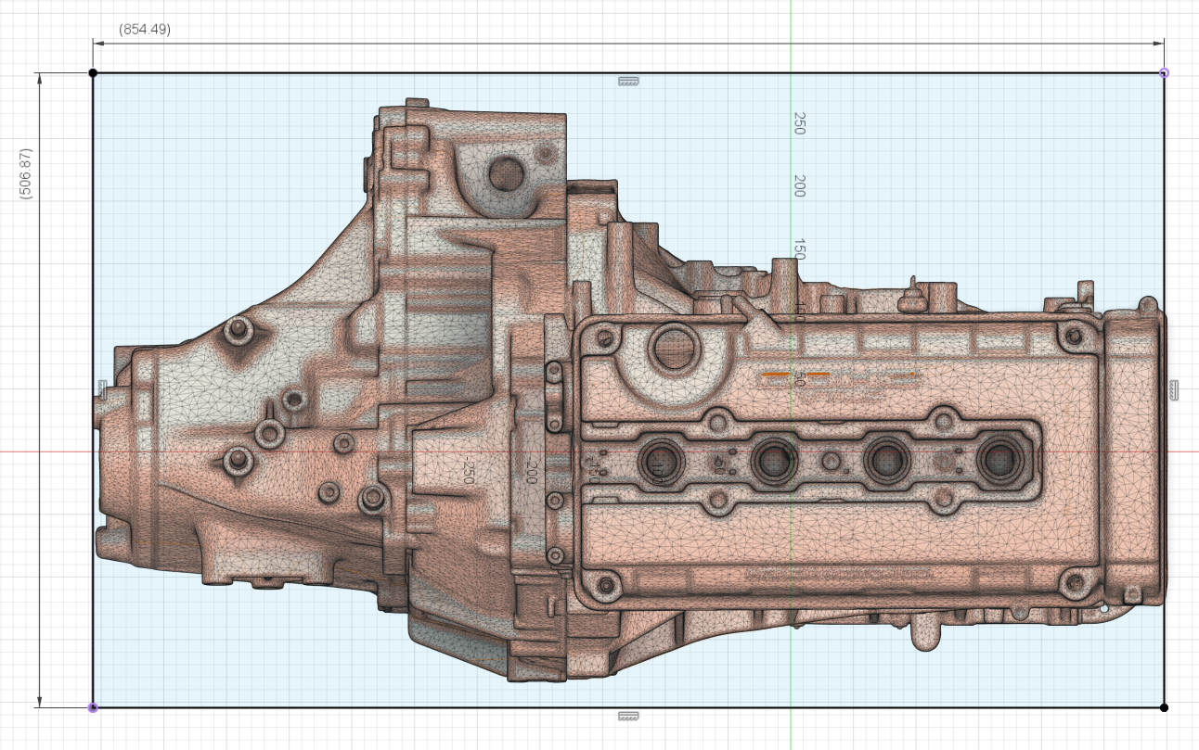
Task: Click the rightmost spark plug hole
Action: (x=999, y=458)
